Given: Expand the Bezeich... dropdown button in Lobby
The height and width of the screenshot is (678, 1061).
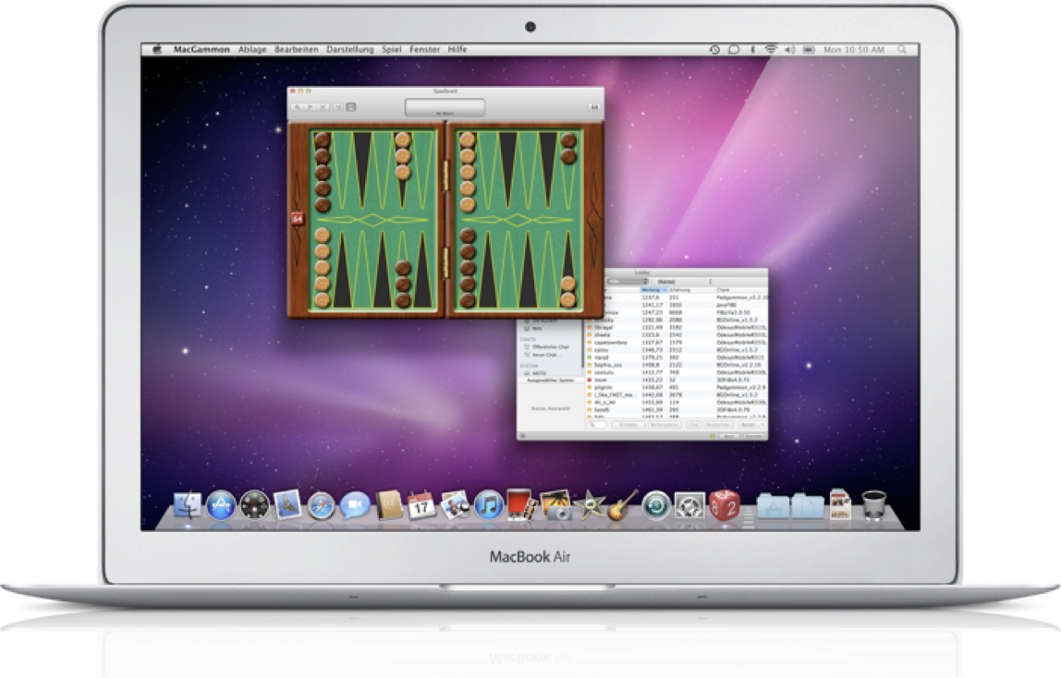Looking at the screenshot, I should coord(750,425).
